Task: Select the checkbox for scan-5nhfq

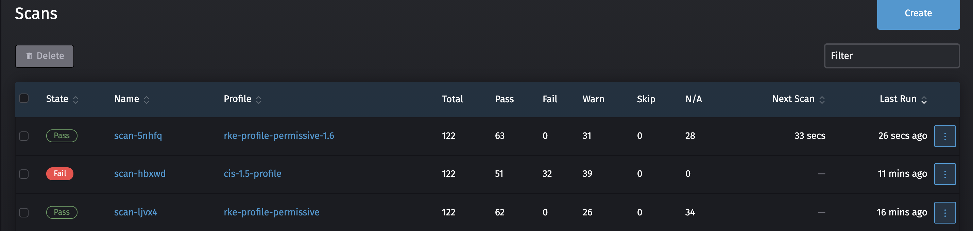Action: (24, 136)
